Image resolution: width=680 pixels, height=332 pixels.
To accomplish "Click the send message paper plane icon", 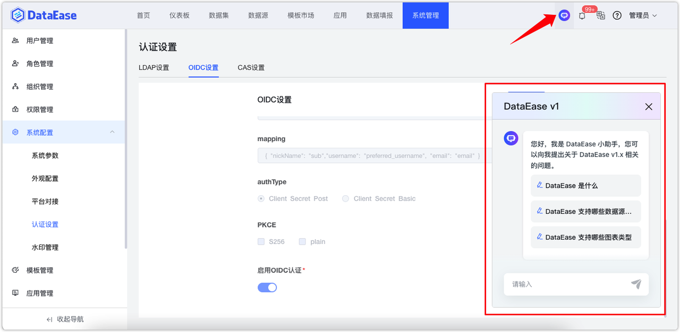I will [636, 284].
